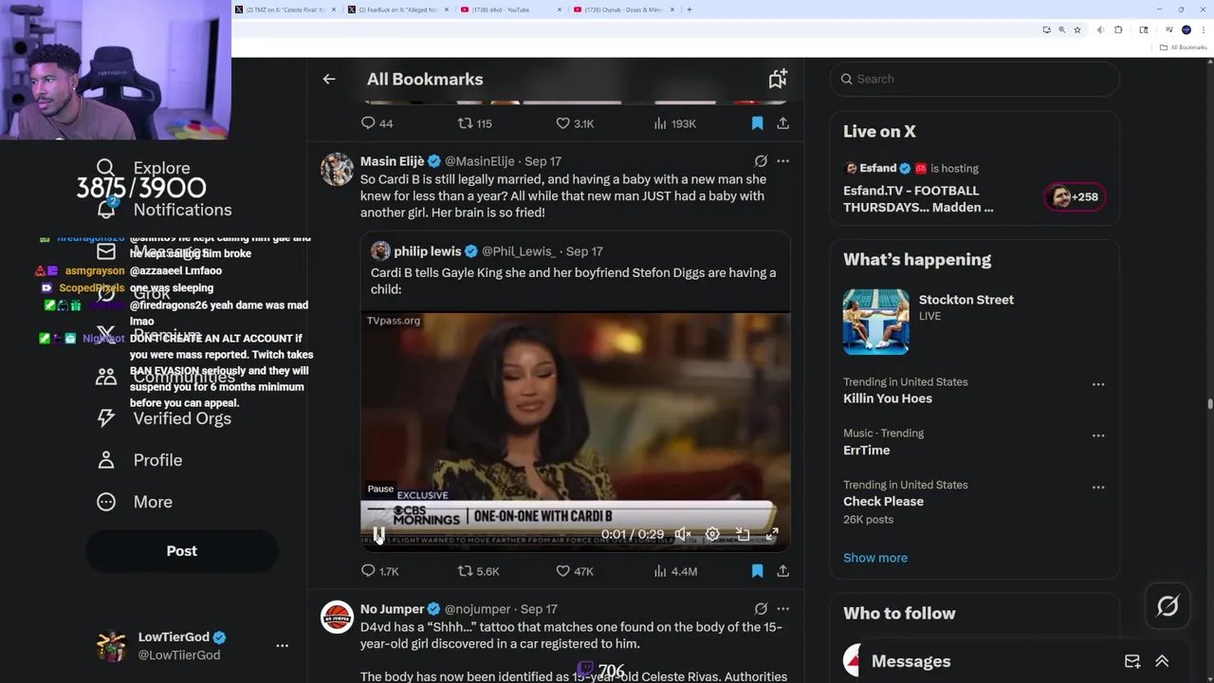1214x683 pixels.
Task: Enter fullscreen on the video
Action: pos(772,535)
